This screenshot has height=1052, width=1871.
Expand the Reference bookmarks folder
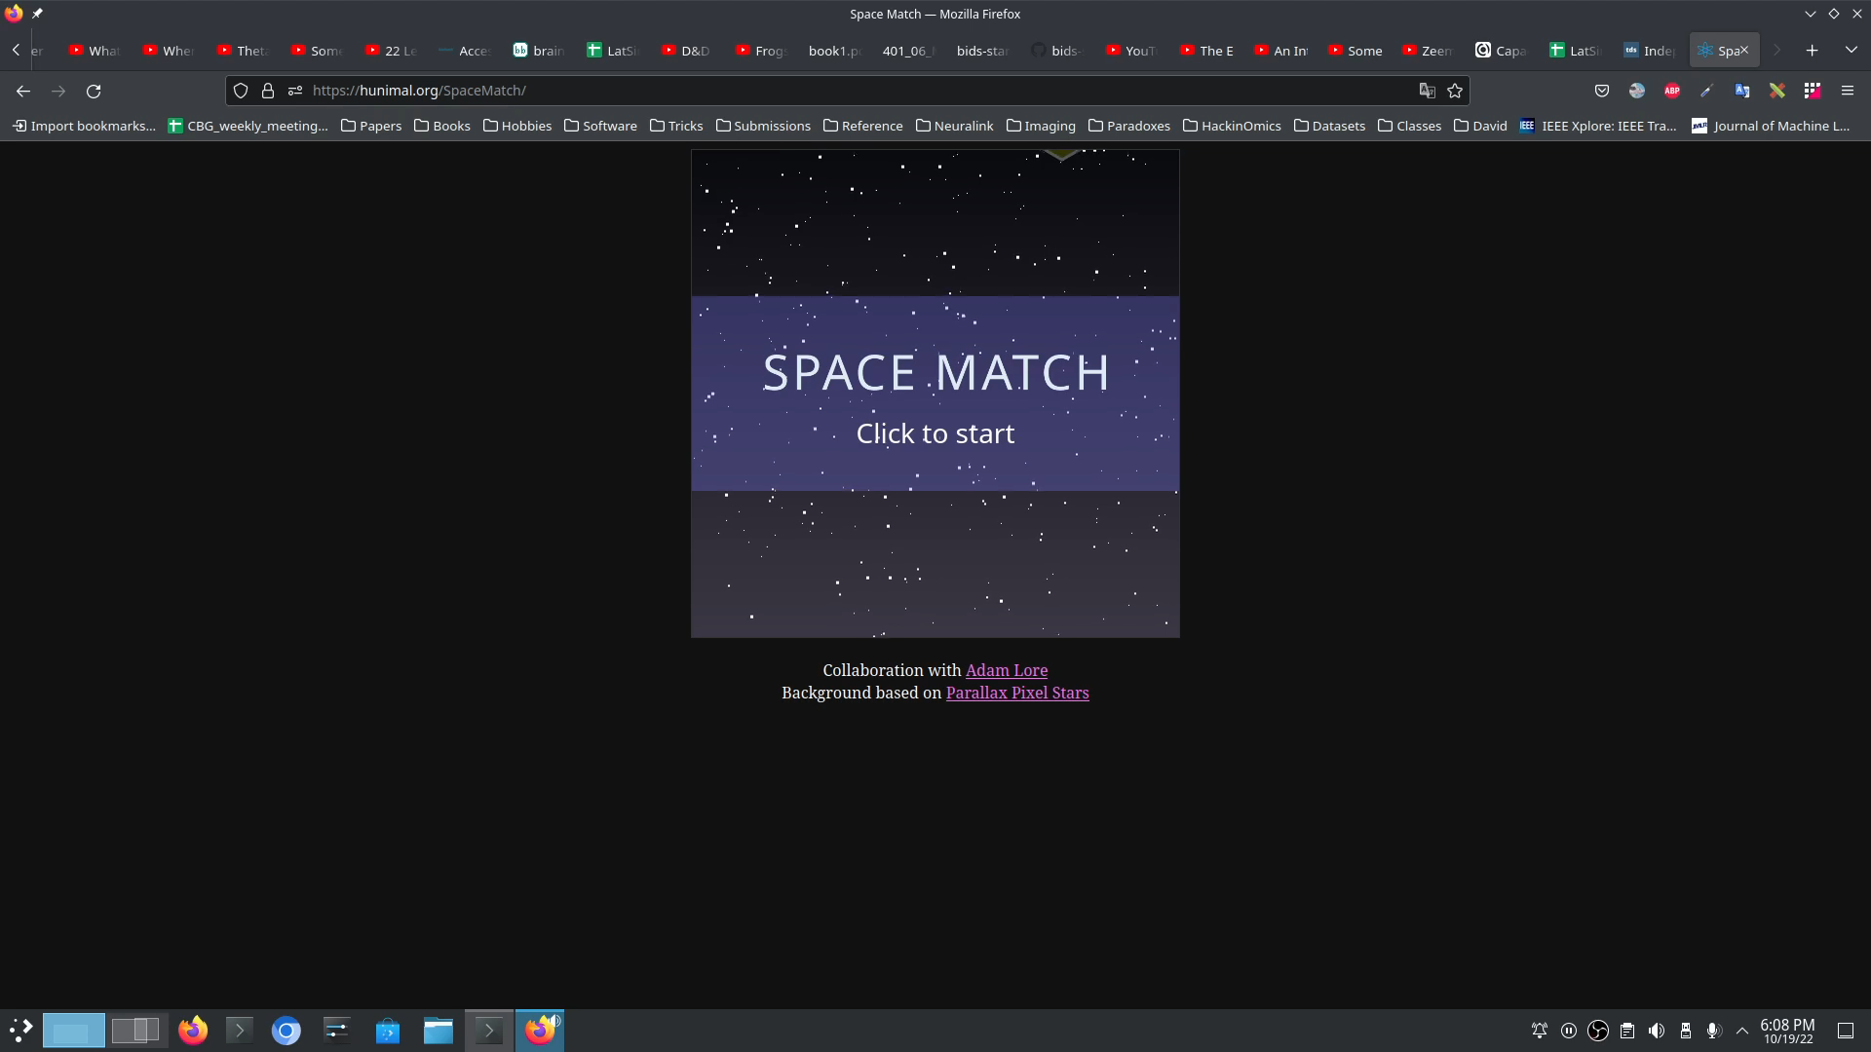pos(863,126)
